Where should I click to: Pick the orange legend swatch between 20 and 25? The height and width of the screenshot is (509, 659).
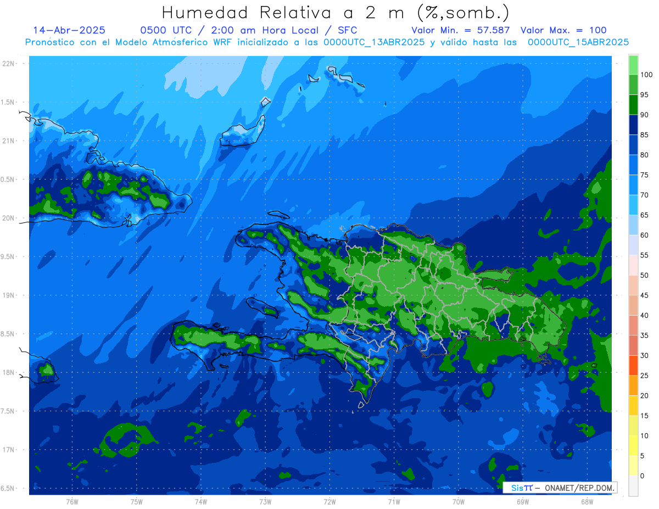[633, 386]
